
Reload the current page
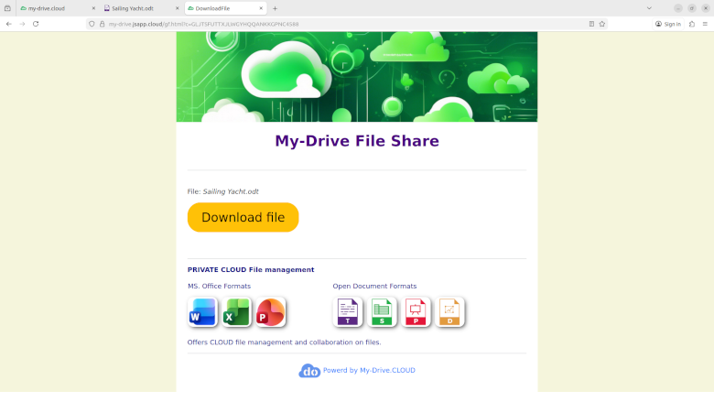click(36, 24)
